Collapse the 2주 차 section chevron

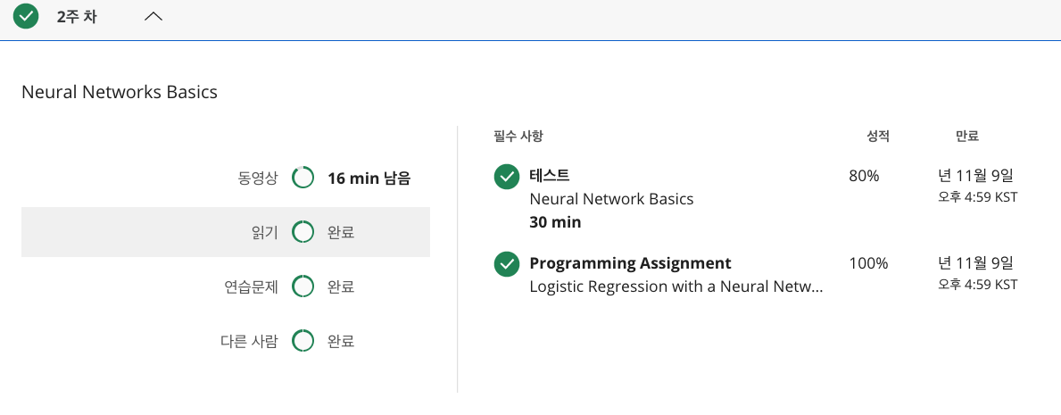tap(153, 17)
